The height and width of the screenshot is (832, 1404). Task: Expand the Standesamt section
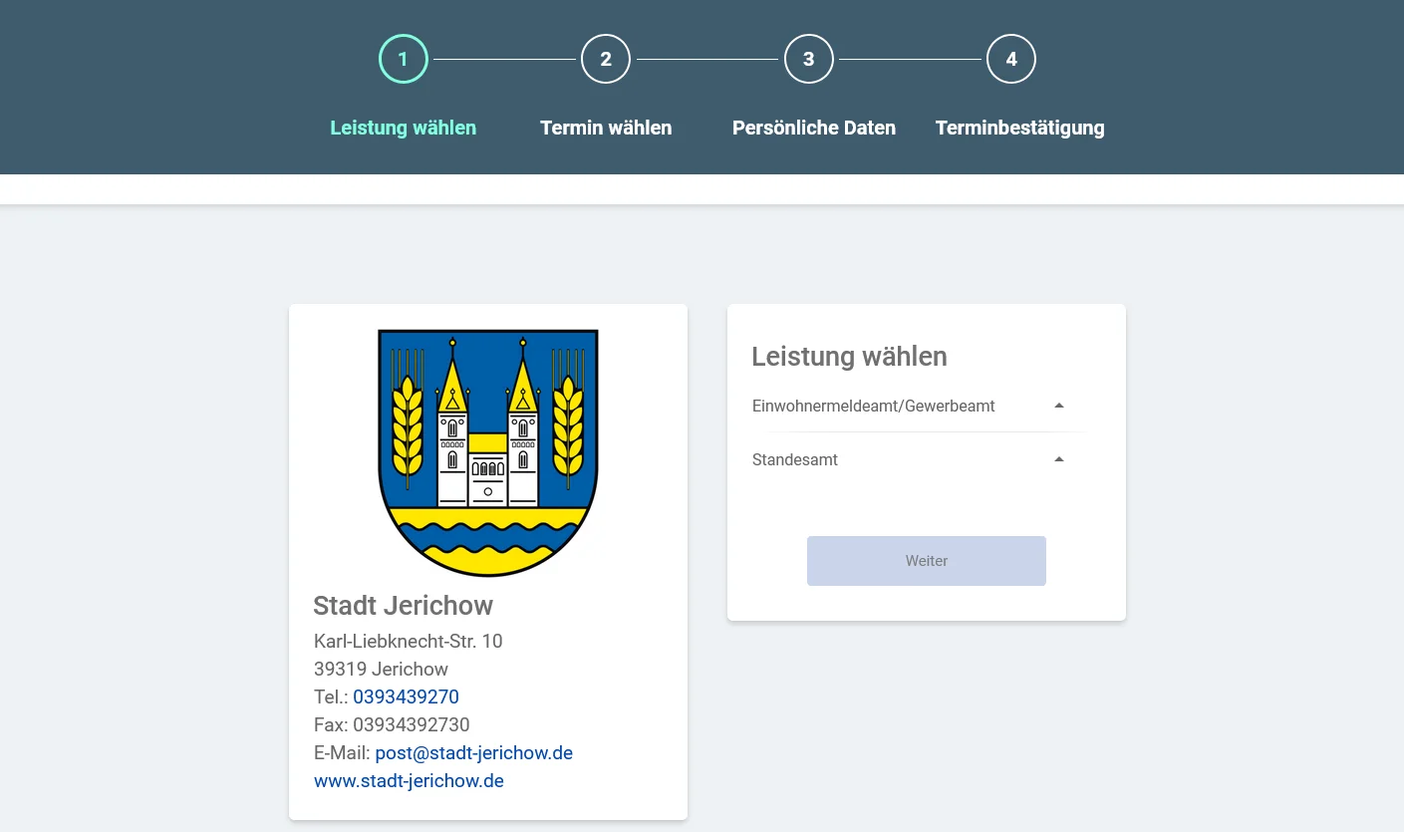click(926, 459)
